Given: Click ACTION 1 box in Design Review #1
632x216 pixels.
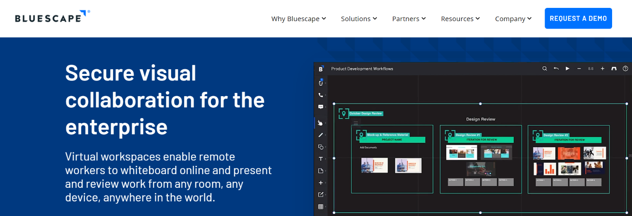Looking at the screenshot, I should click(455, 182).
